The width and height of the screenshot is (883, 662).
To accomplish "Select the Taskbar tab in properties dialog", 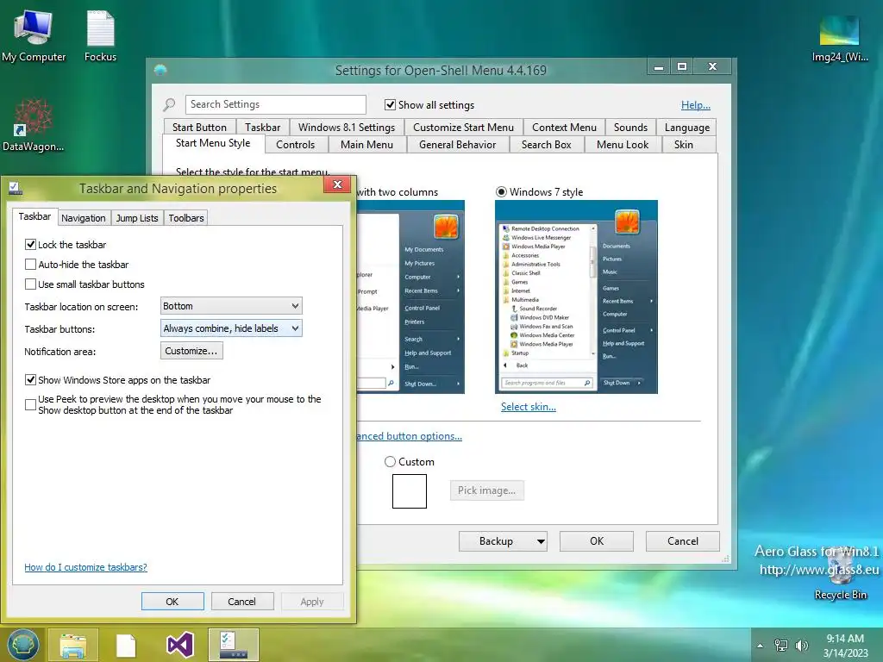I will click(x=34, y=216).
